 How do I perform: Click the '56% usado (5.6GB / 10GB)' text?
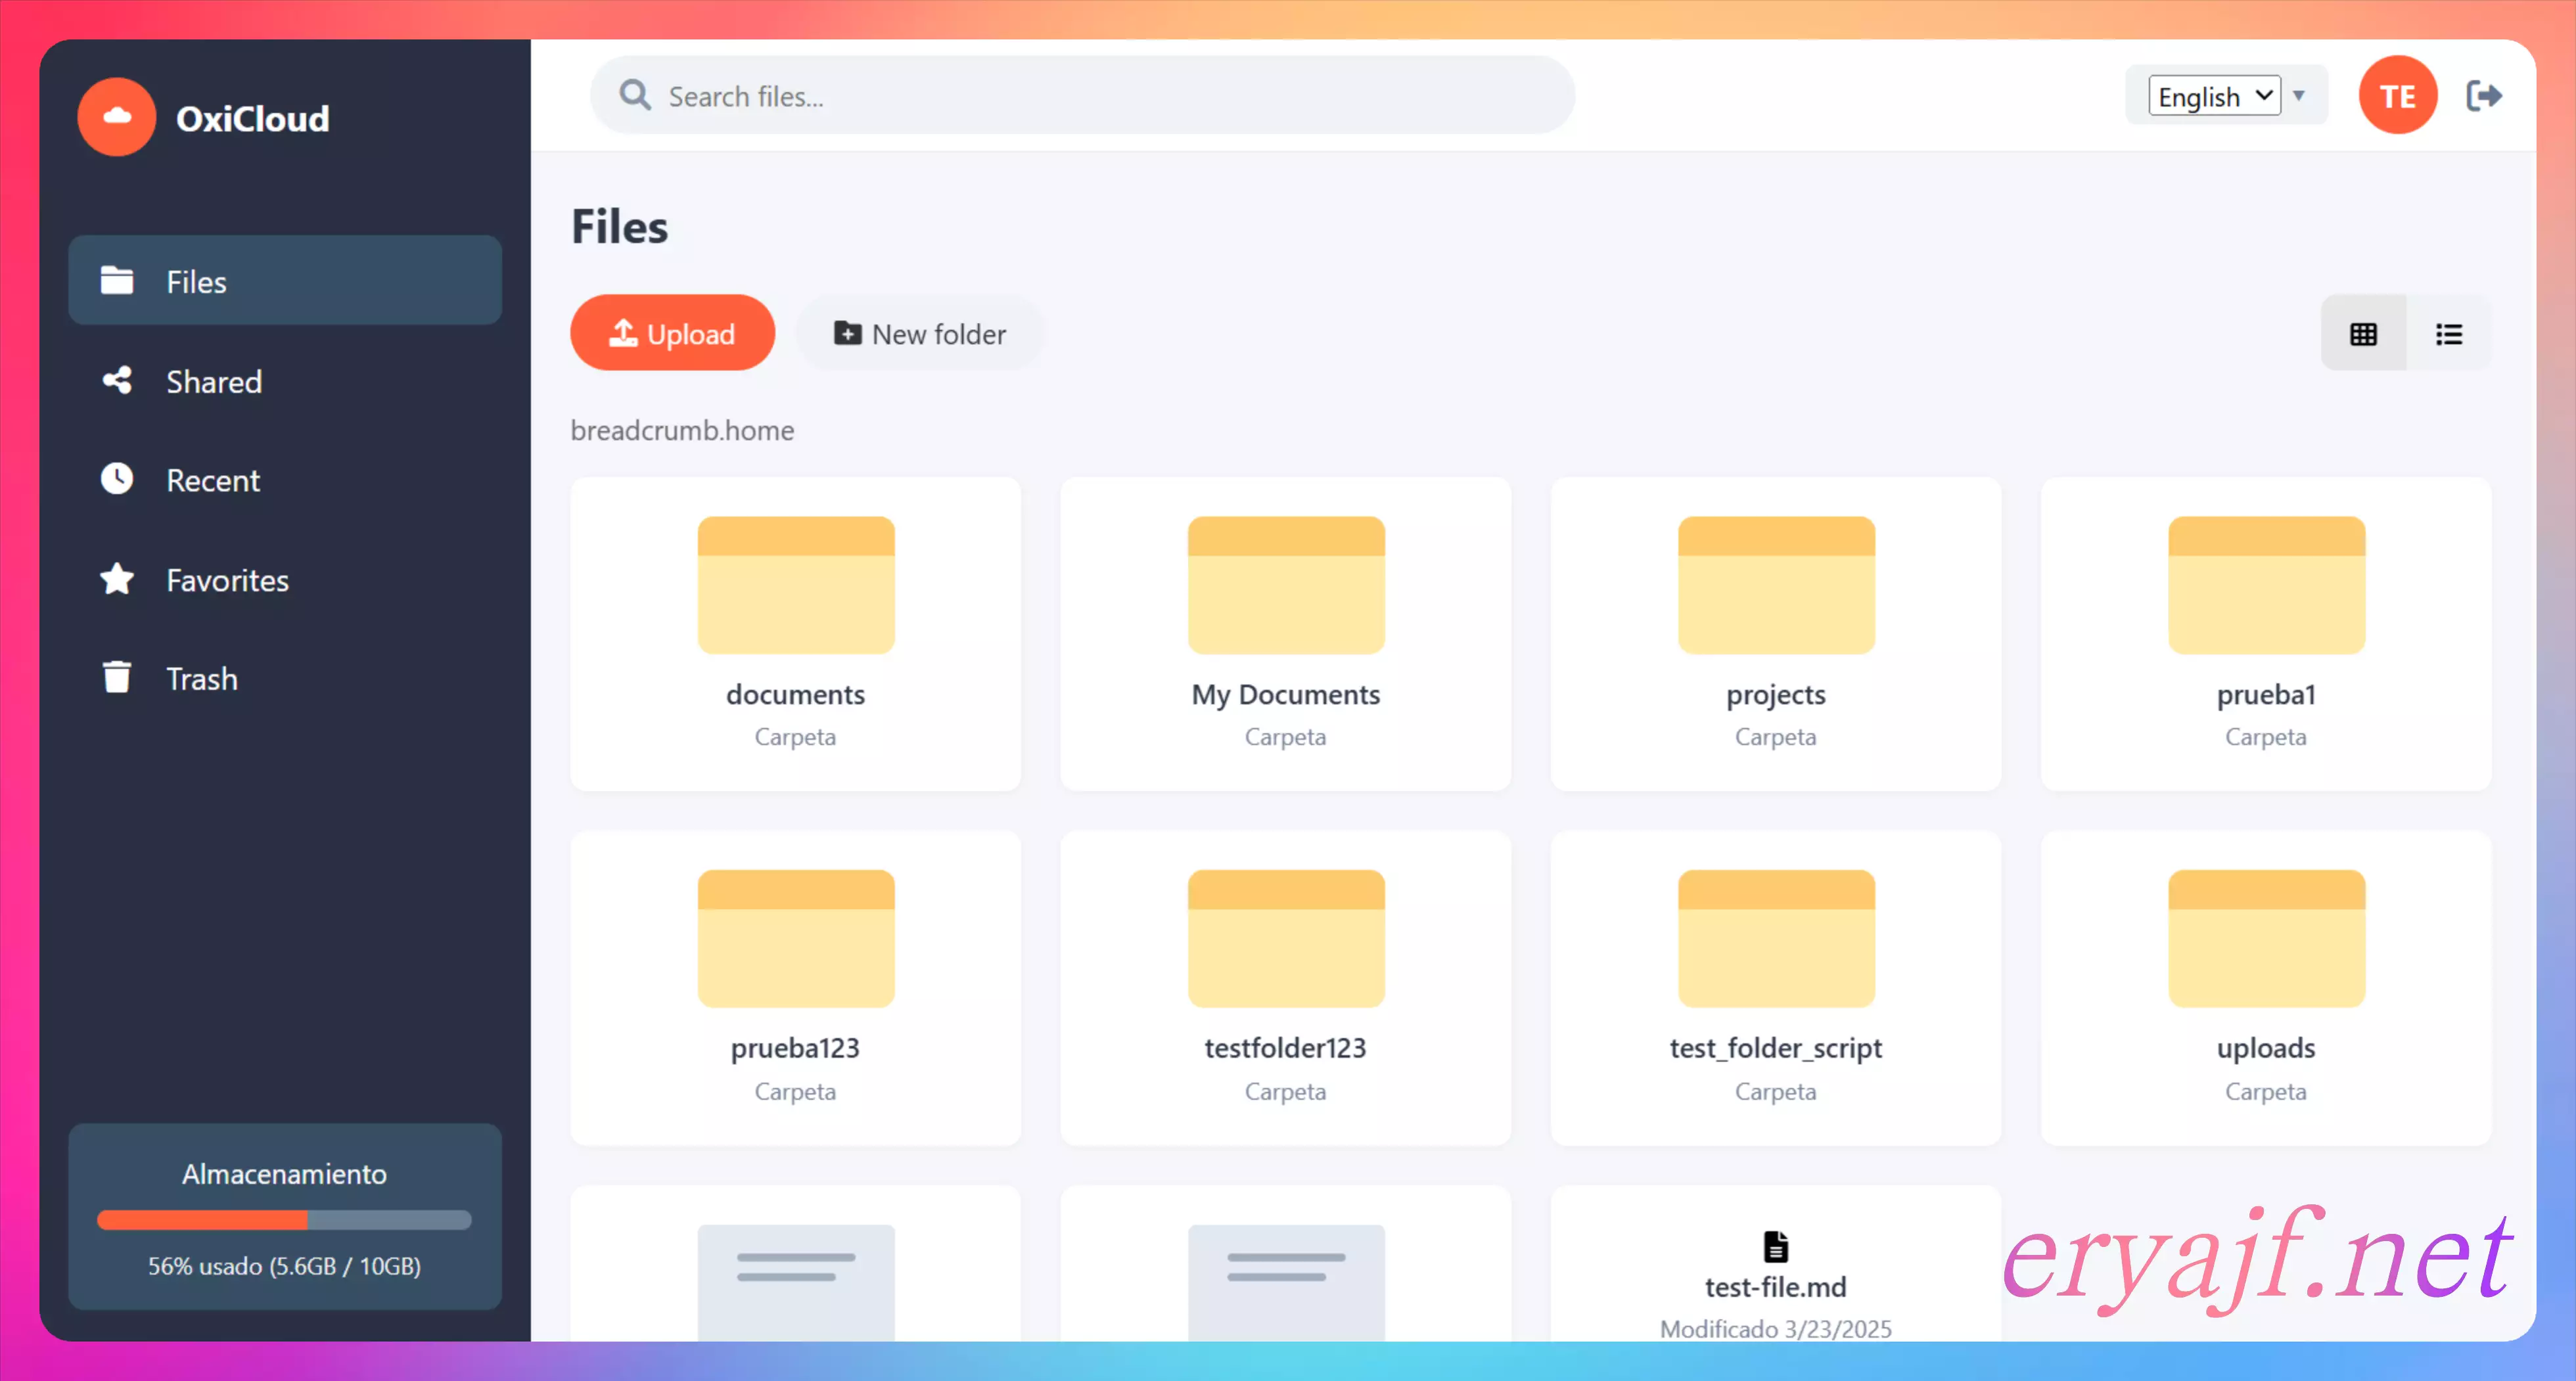click(284, 1266)
